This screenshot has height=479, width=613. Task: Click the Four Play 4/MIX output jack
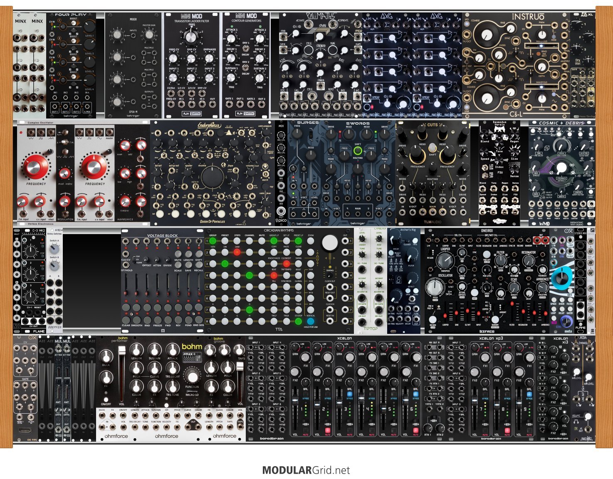[x=87, y=107]
